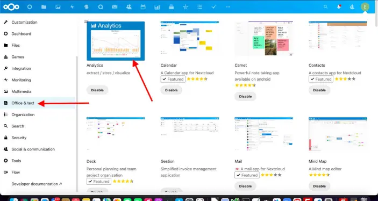The width and height of the screenshot is (378, 201).
Task: Click the Analytics app name text
Action: tap(95, 66)
